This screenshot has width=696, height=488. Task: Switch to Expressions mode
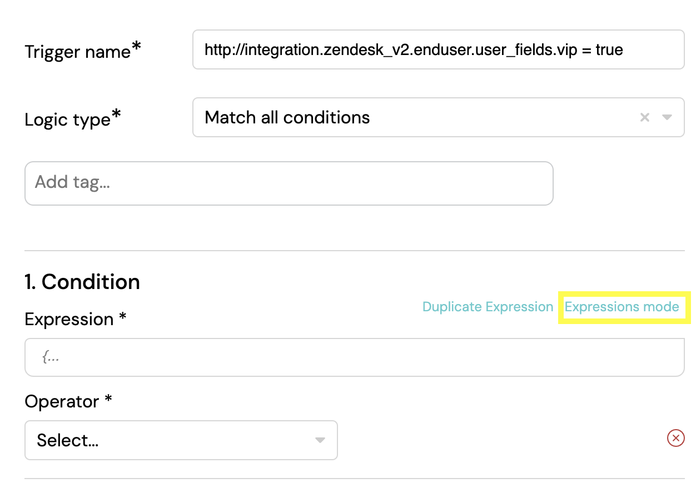pyautogui.click(x=622, y=307)
